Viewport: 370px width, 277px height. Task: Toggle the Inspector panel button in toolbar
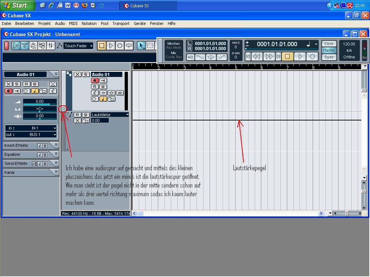point(16,45)
